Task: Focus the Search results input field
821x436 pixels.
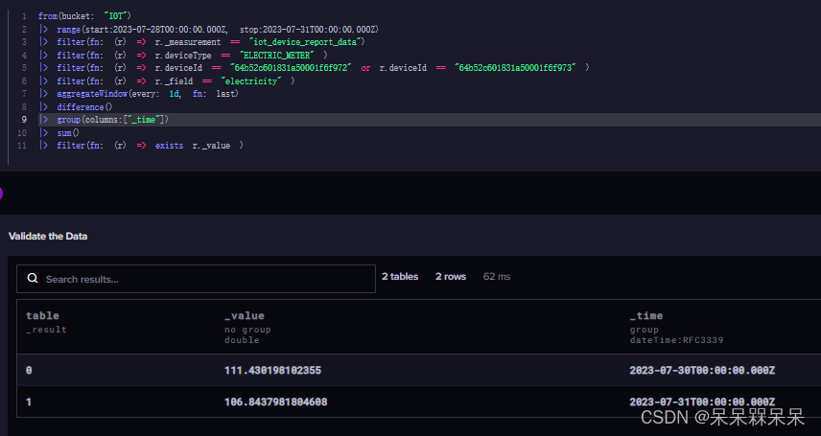Action: click(196, 279)
